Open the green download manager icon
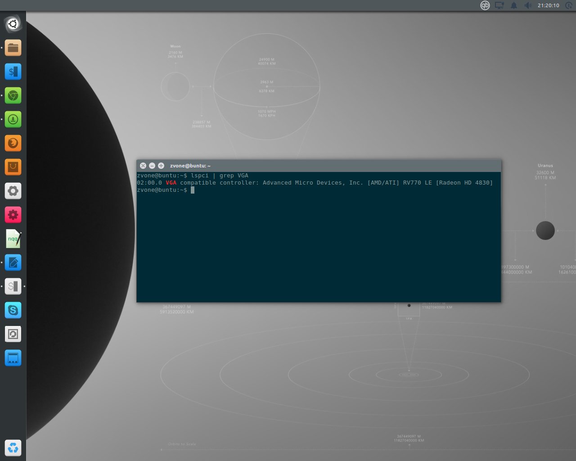The image size is (576, 461). 13,119
